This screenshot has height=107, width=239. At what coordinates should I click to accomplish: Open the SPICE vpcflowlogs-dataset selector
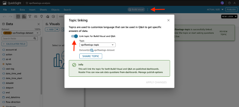21,33
